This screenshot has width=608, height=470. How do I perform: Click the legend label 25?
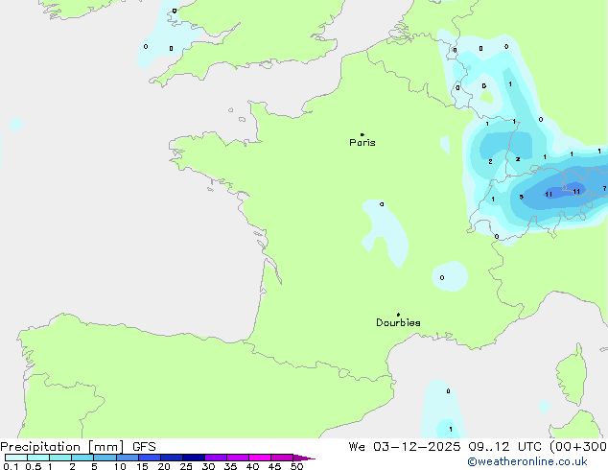pyautogui.click(x=186, y=466)
